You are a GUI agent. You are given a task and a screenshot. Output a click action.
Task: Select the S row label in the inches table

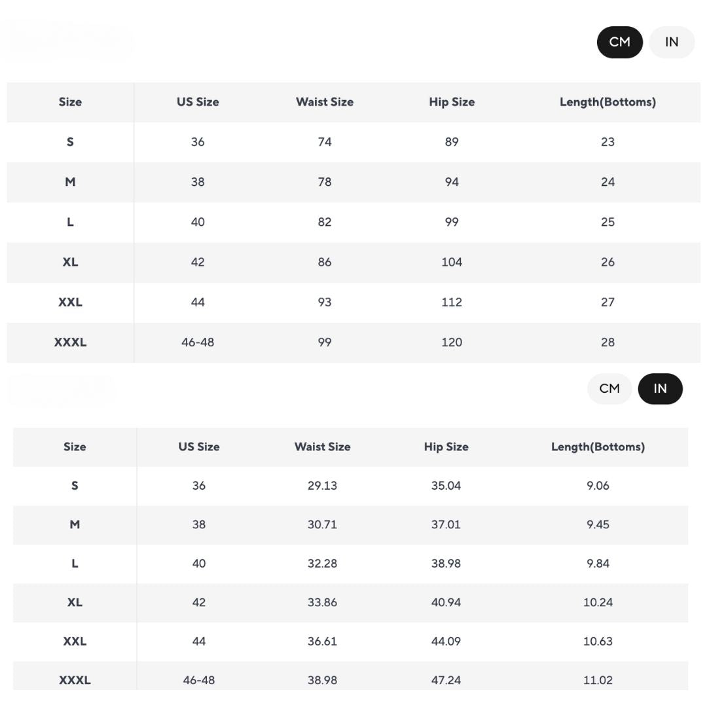(x=75, y=486)
